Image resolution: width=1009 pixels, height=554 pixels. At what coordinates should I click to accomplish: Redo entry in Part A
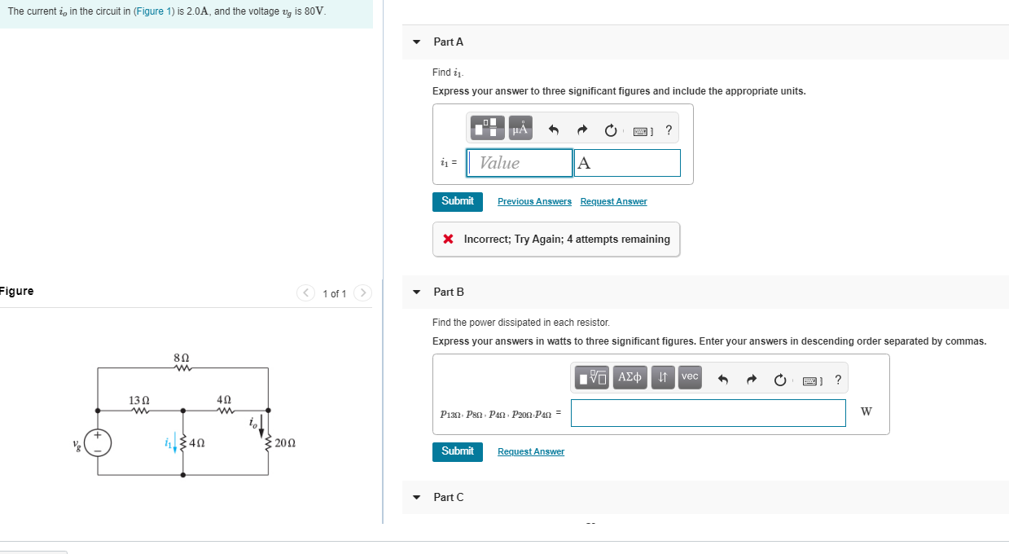pos(582,130)
